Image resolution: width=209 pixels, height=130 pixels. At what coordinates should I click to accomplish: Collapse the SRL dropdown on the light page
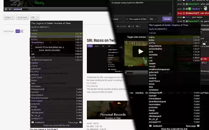coord(35,17)
